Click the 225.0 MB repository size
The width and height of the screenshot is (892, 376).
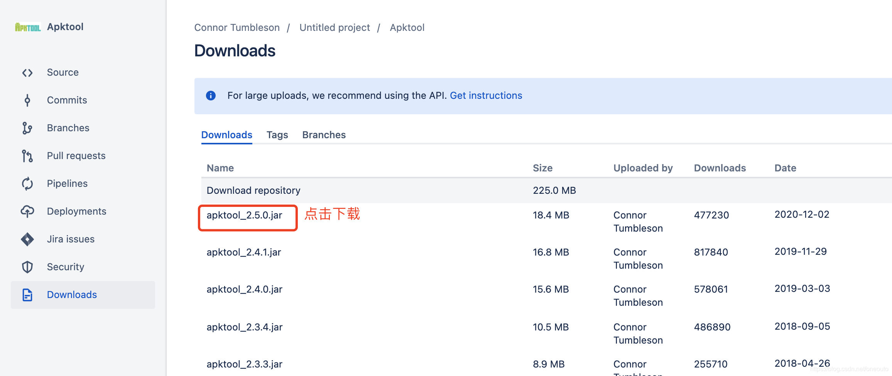pyautogui.click(x=554, y=190)
